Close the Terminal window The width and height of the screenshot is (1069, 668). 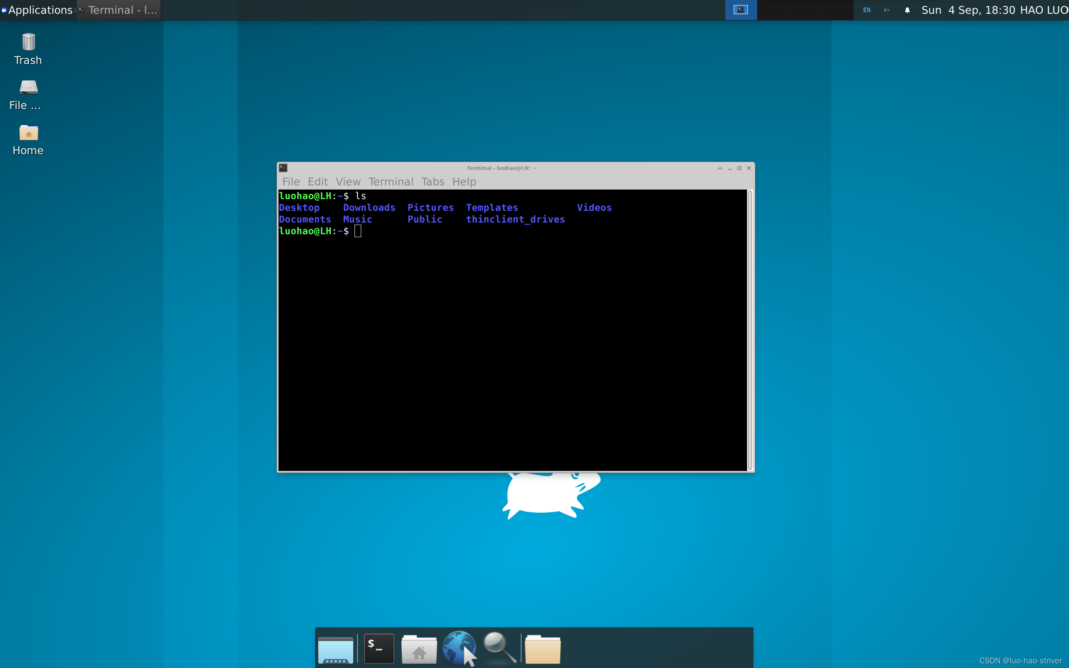(x=749, y=168)
